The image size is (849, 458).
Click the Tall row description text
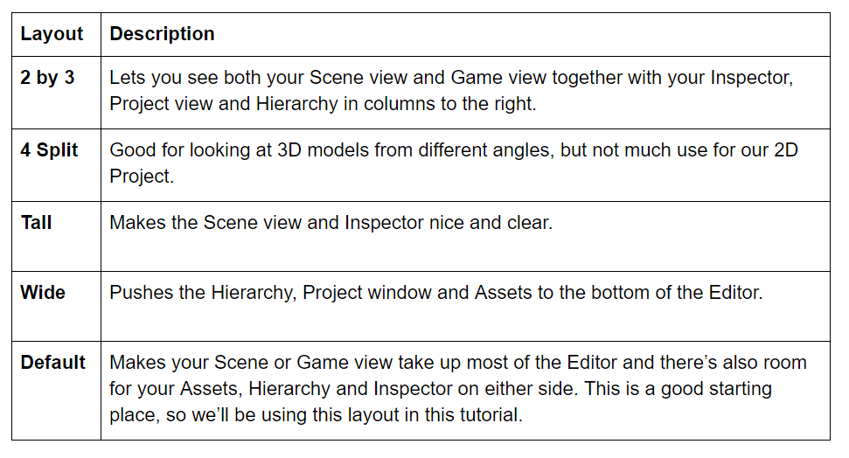click(x=331, y=223)
